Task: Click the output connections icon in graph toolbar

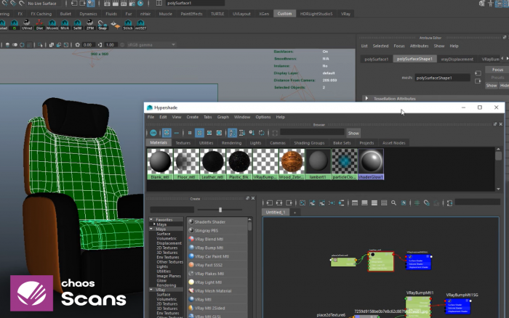Action: point(289,203)
